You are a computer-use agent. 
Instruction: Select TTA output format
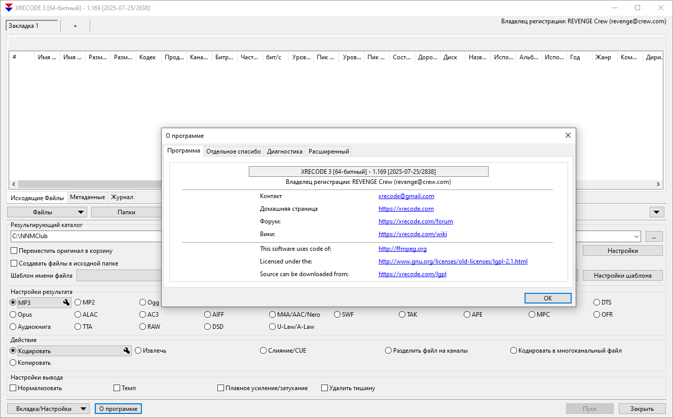coord(78,327)
